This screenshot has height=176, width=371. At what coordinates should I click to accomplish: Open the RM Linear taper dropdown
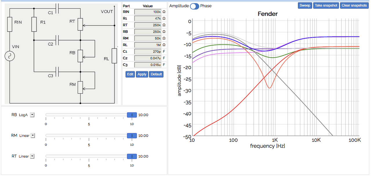[x=33, y=136]
